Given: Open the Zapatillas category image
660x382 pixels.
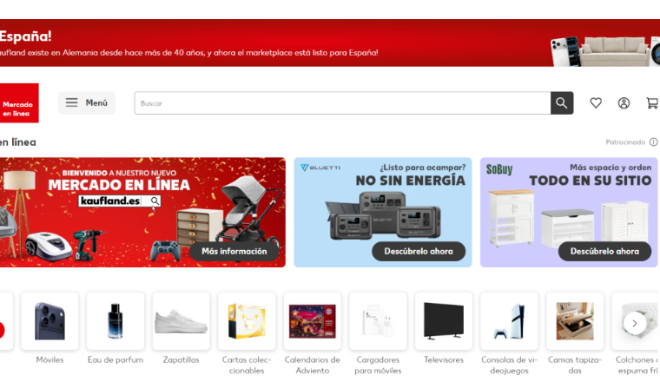Looking at the screenshot, I should [x=181, y=321].
